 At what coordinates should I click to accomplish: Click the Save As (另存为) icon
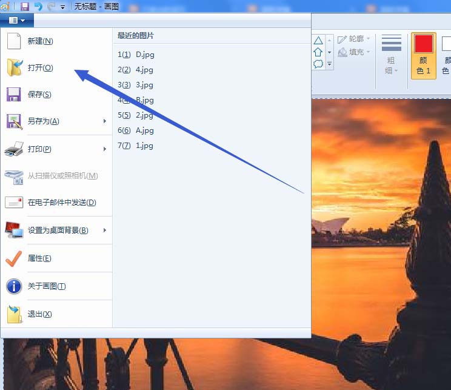(15, 121)
